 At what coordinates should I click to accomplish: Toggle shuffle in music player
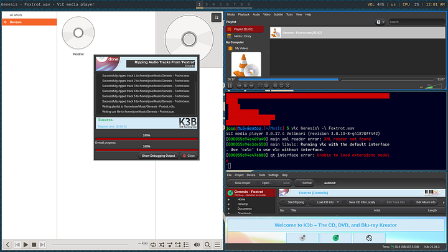click(161, 245)
